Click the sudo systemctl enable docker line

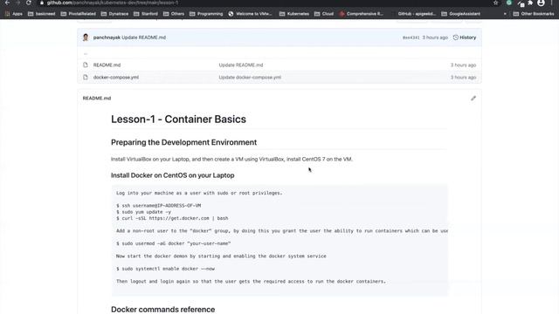(165, 269)
